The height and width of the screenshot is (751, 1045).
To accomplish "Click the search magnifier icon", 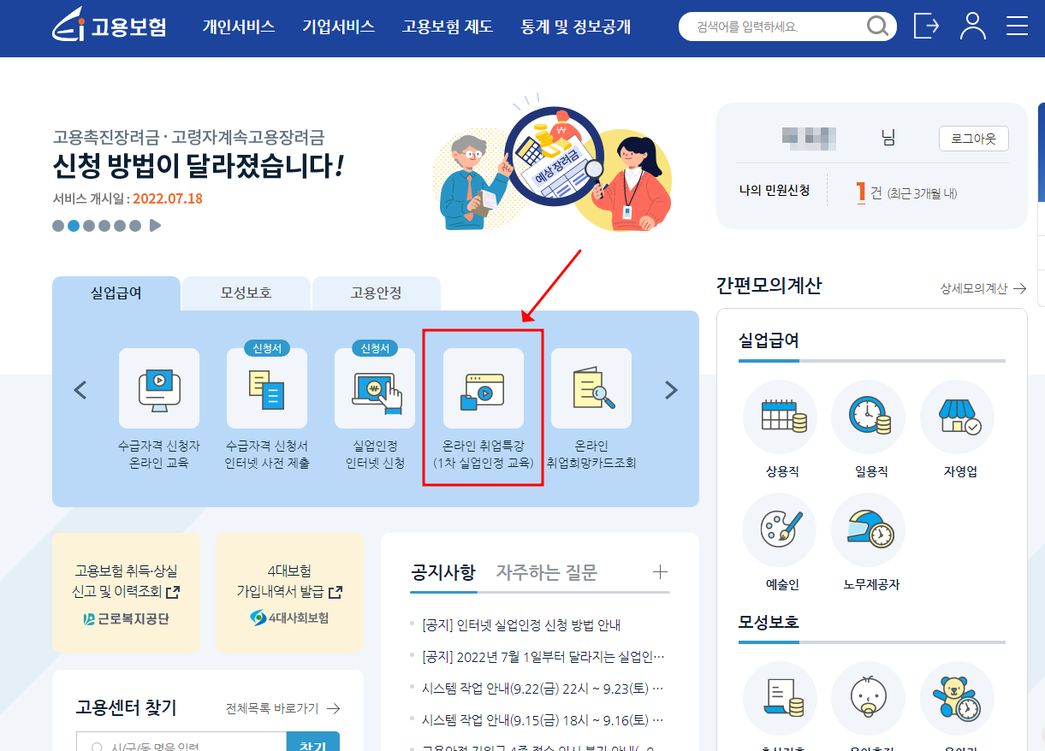I will [x=877, y=27].
